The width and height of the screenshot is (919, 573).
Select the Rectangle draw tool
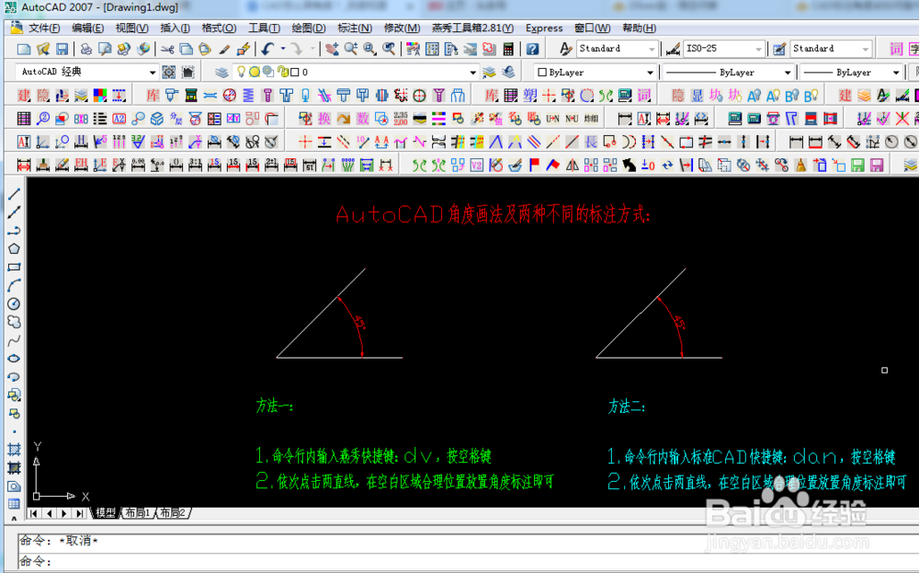pyautogui.click(x=14, y=267)
